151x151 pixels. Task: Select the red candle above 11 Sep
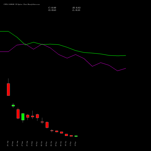tap(71, 136)
